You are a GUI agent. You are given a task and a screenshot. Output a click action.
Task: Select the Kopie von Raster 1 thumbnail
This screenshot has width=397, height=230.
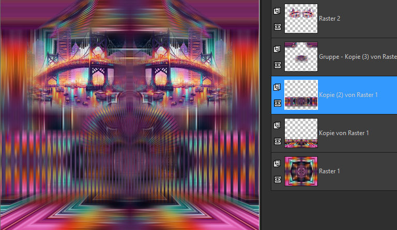tap(301, 133)
